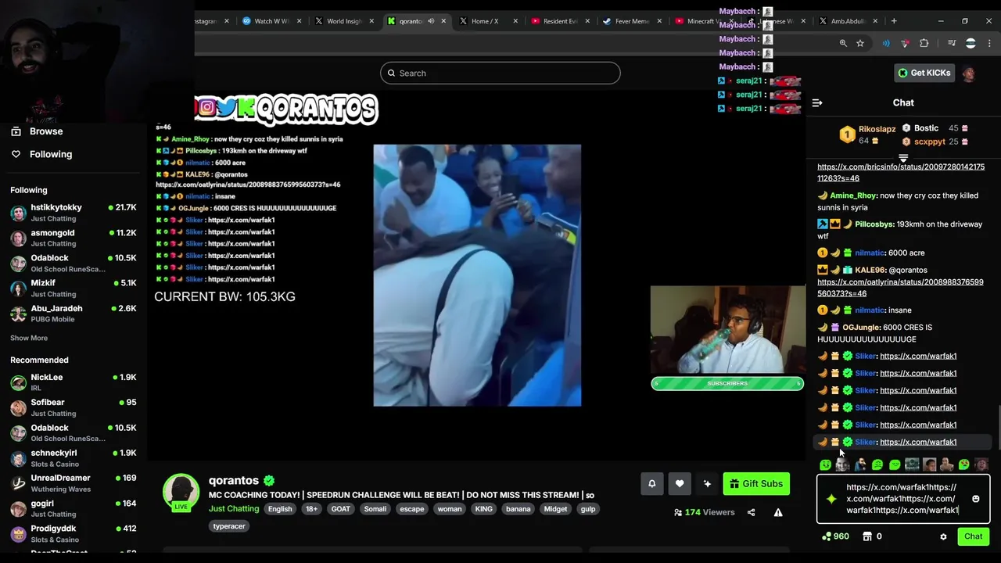Open the Browse sidebar item

click(x=37, y=131)
